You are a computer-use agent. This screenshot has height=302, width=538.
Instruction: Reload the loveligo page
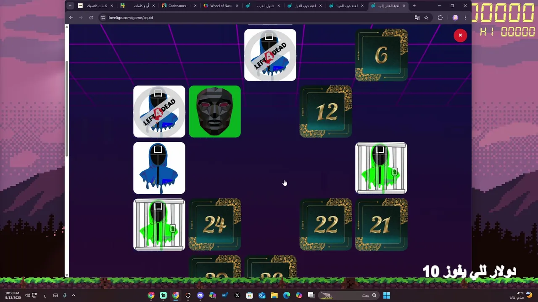point(91,18)
